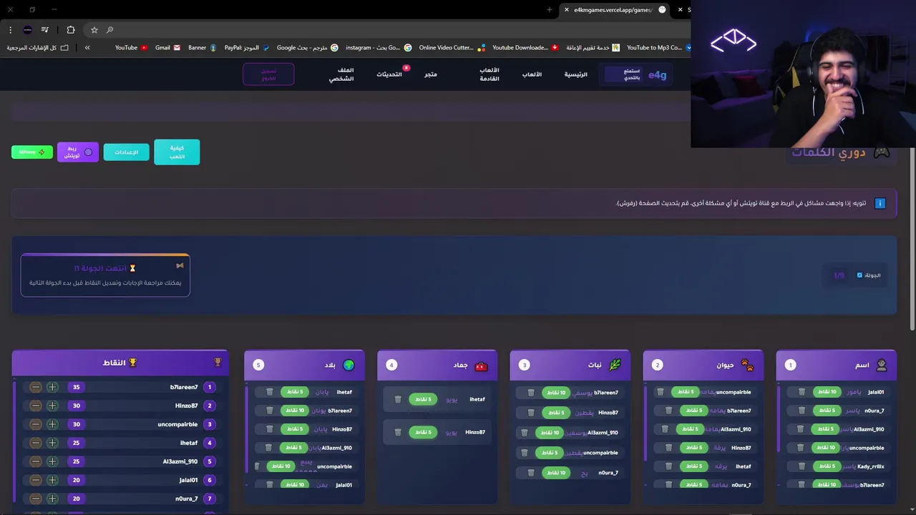
Task: Open الملف الشخصي in the navigation
Action: (341, 74)
